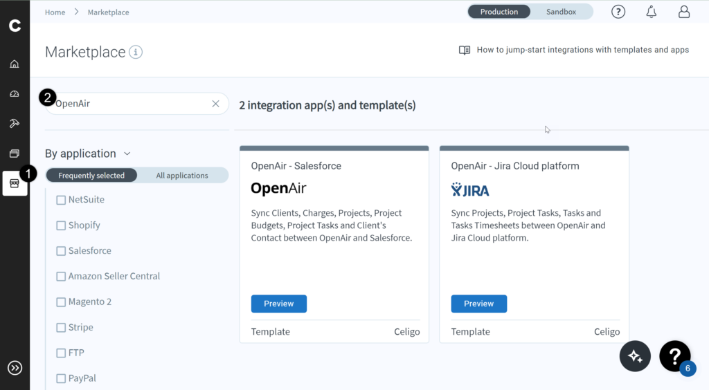Check the NetSuite application filter
The width and height of the screenshot is (709, 390).
tap(61, 200)
